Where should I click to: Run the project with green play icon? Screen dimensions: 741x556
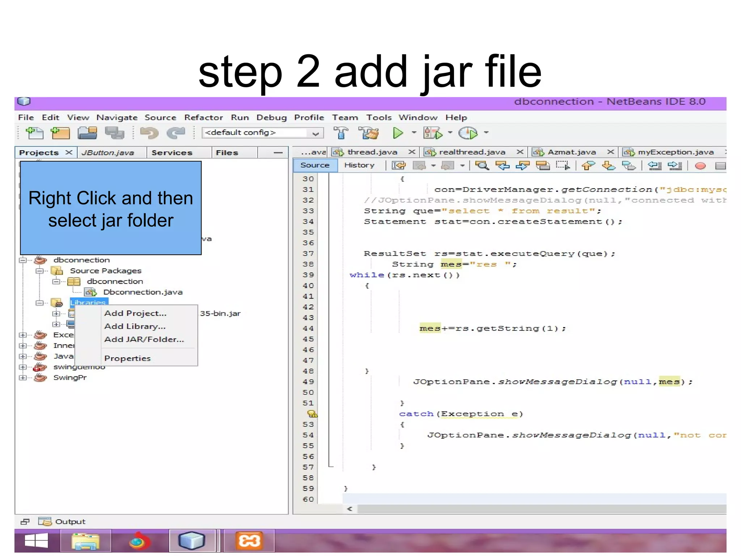398,133
